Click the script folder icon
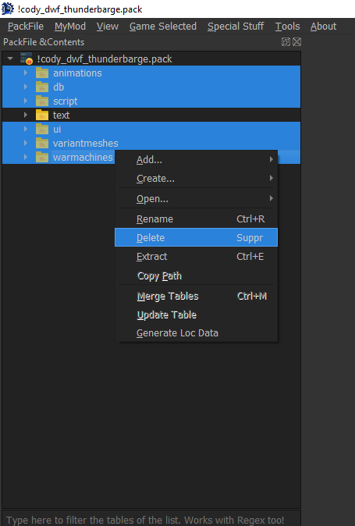This screenshot has width=355, height=526. (42, 101)
